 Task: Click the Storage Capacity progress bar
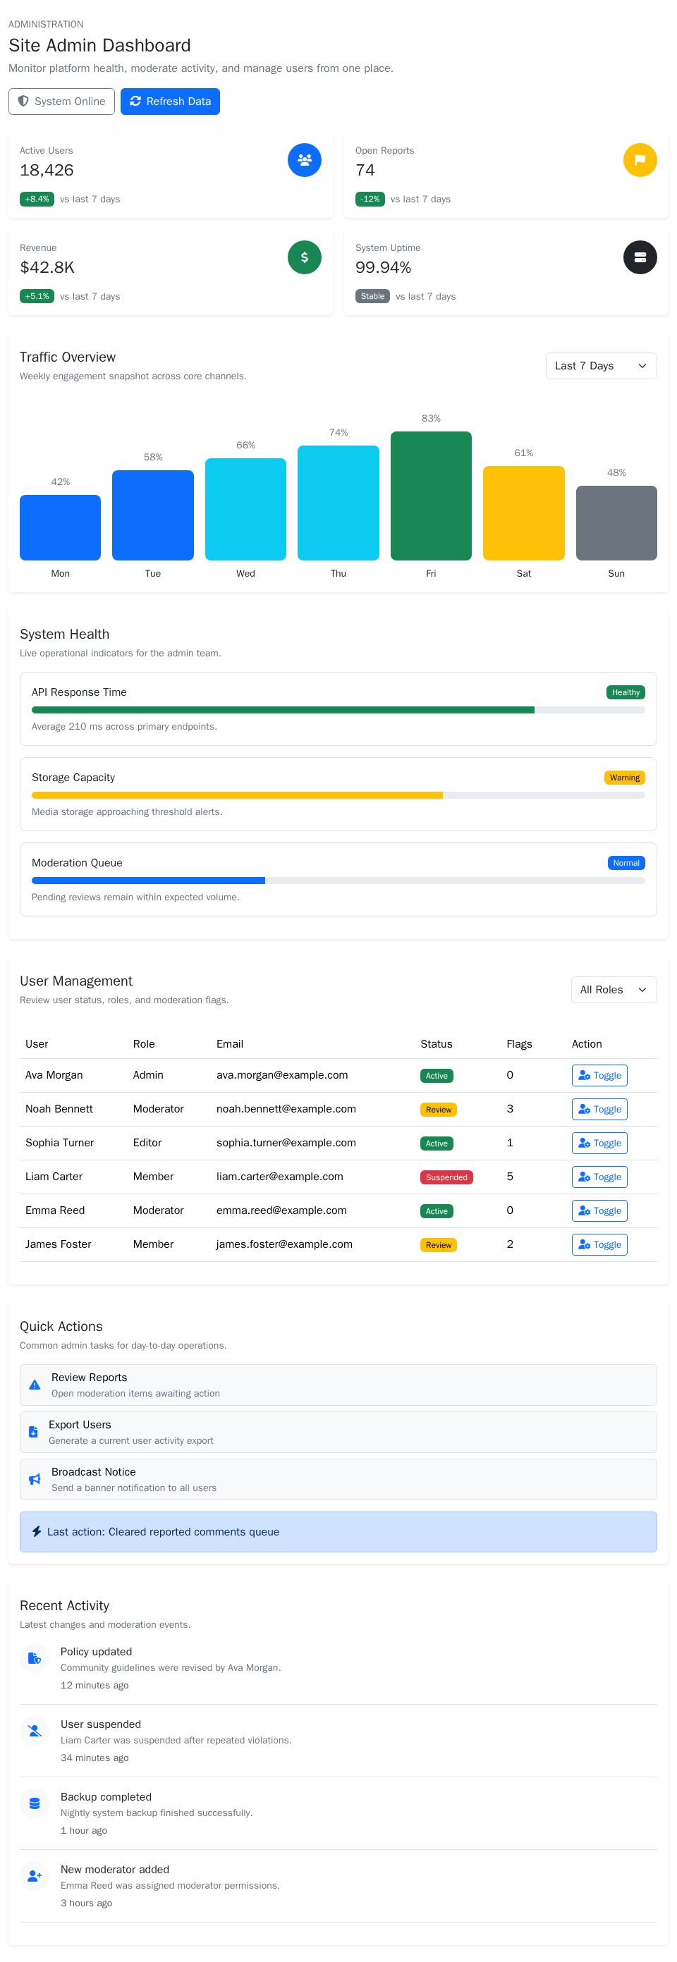tap(338, 795)
